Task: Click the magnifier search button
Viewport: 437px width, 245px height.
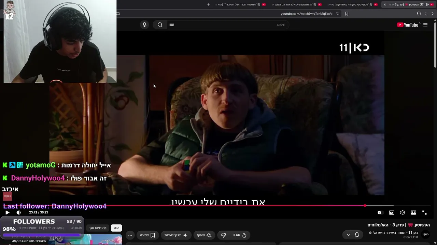Action: (x=160, y=24)
